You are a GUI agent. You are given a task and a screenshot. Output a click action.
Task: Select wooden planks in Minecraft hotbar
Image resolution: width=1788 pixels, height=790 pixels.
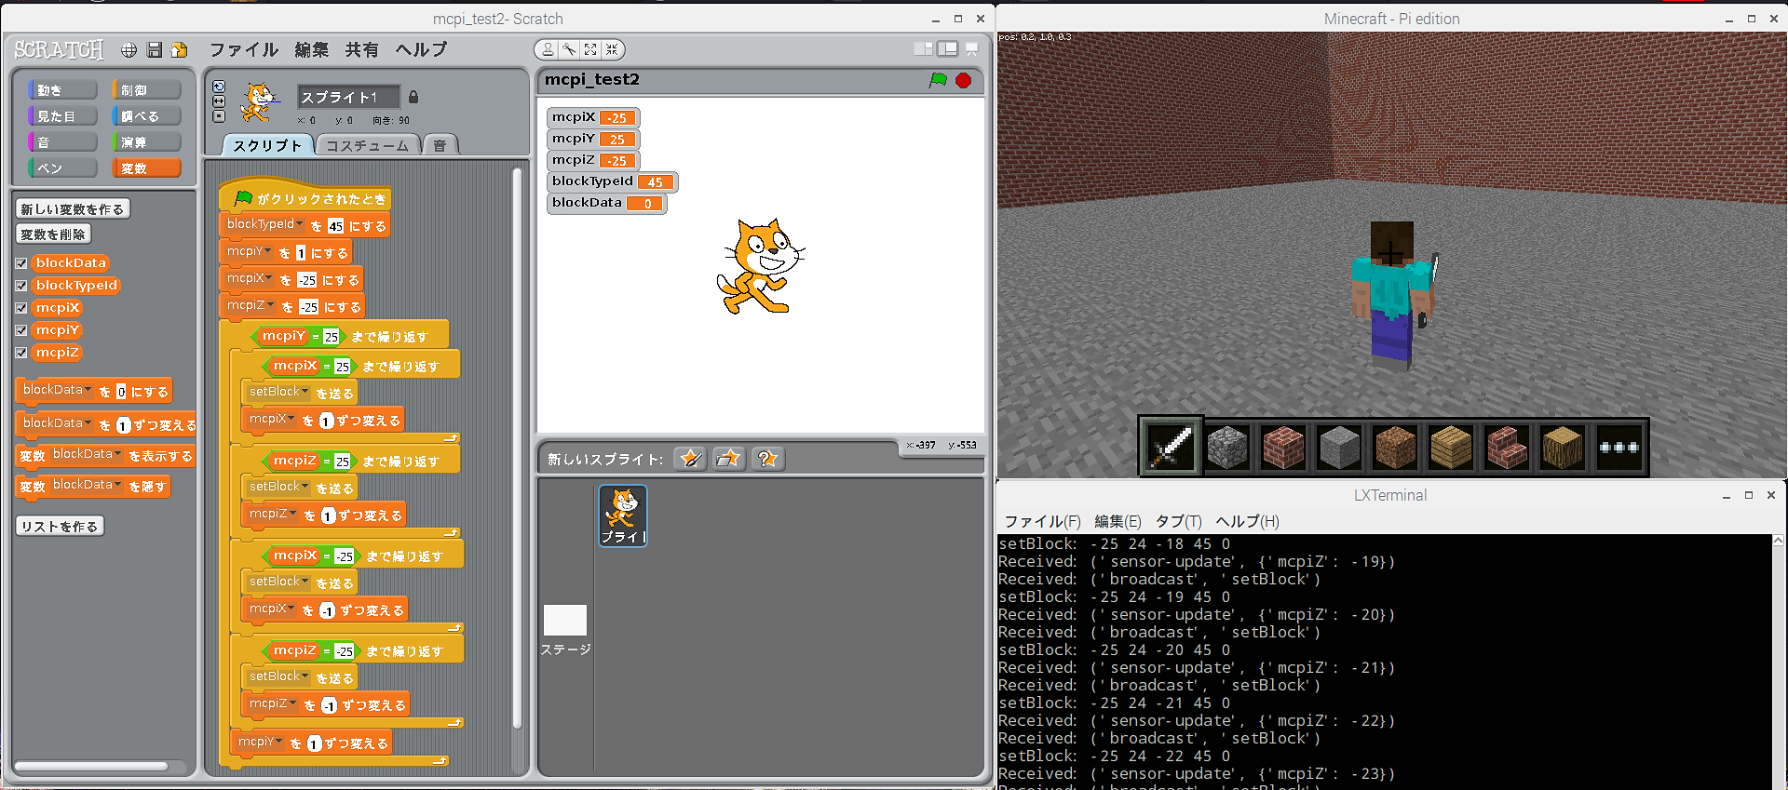coord(1451,448)
